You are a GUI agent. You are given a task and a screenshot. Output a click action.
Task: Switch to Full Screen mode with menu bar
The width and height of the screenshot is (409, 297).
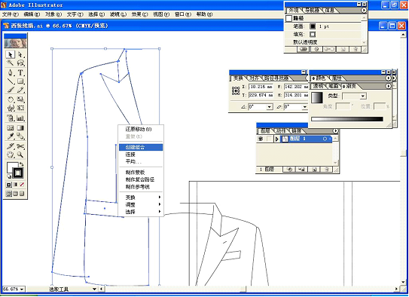(x=15, y=194)
